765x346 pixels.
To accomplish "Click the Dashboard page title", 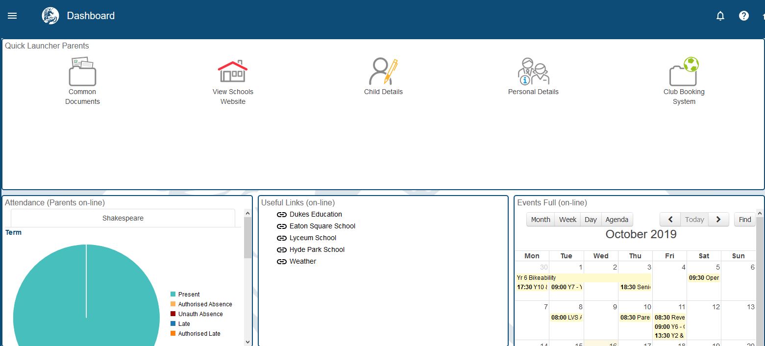I will 91,16.
